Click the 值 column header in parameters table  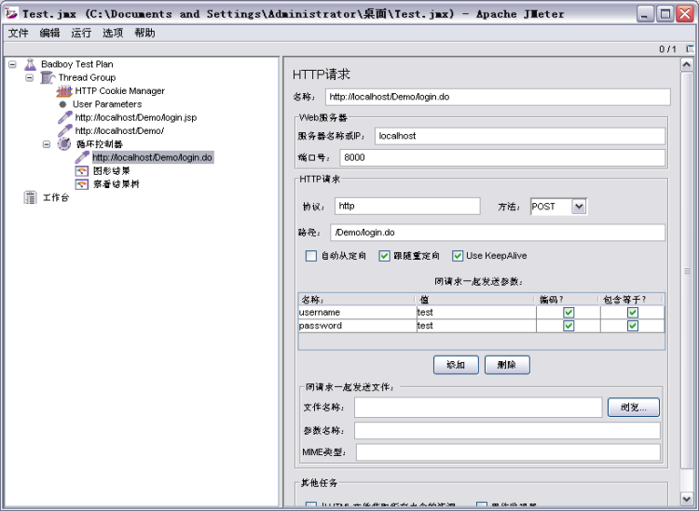click(x=475, y=299)
